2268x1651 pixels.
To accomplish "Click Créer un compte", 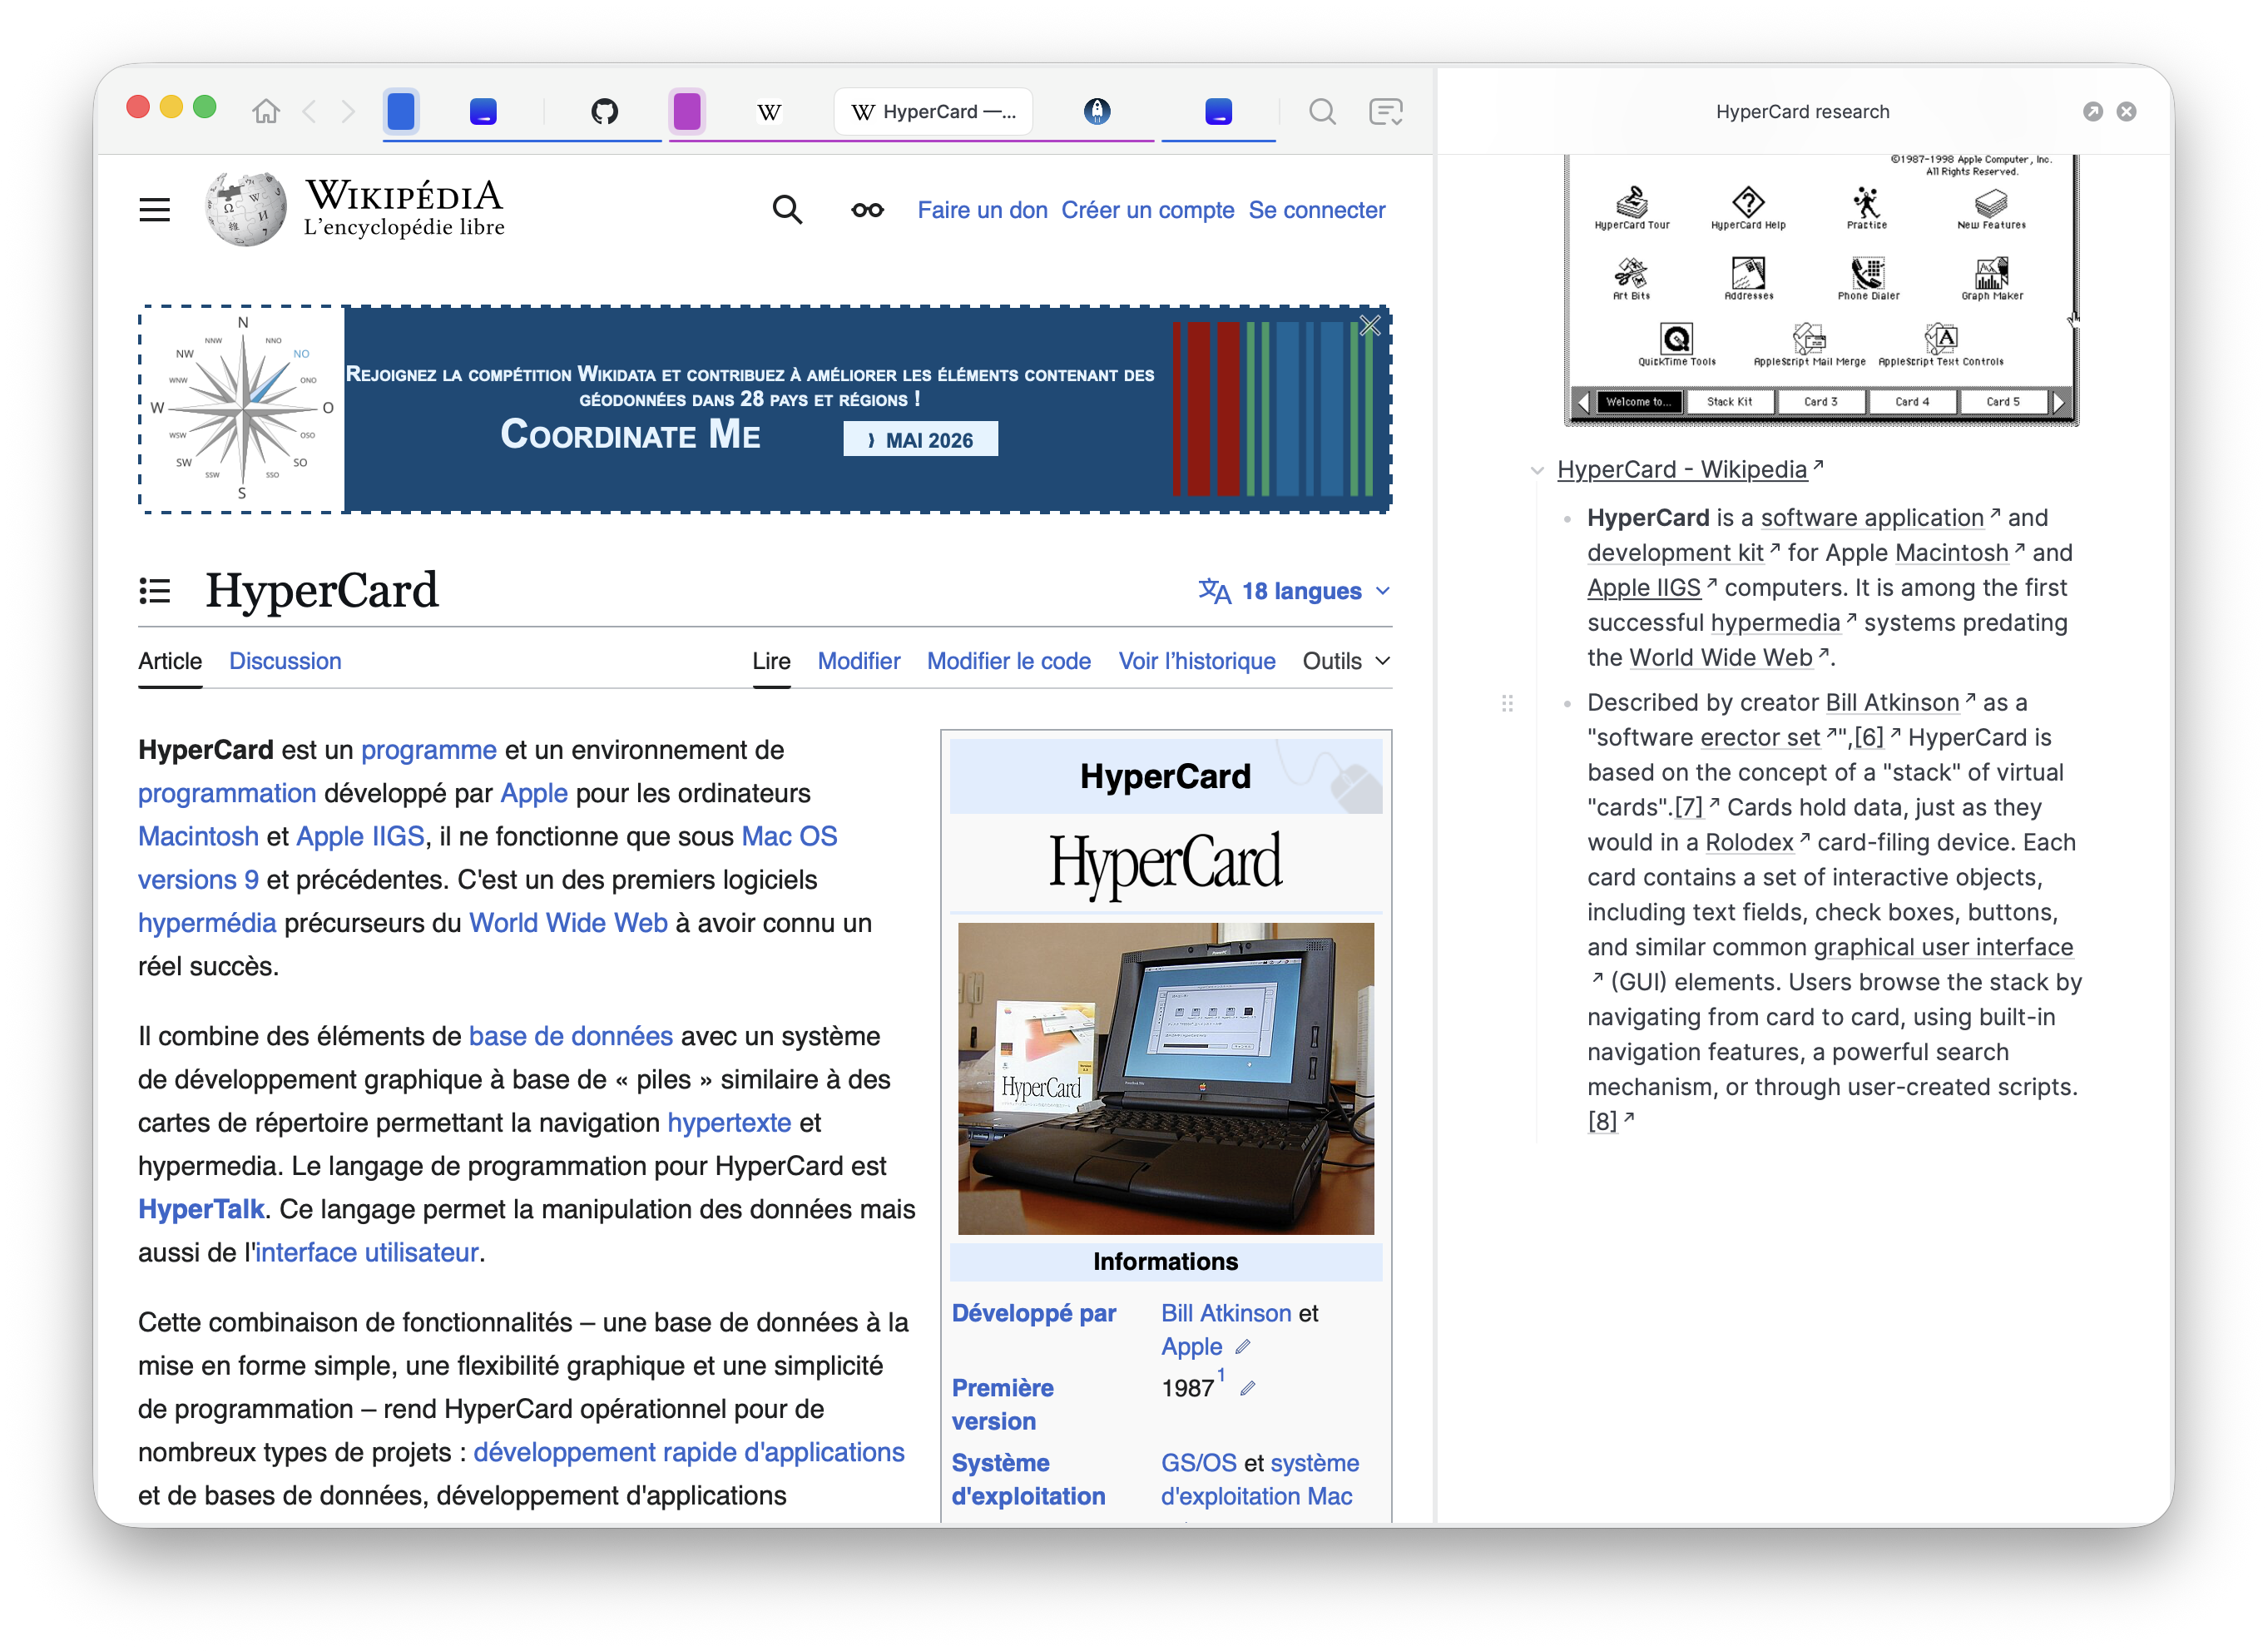I will (1148, 210).
